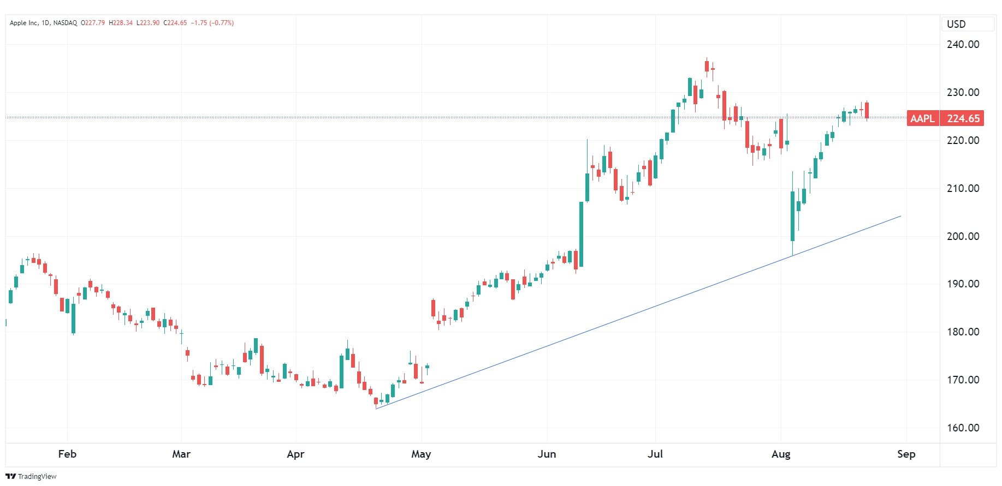The height and width of the screenshot is (486, 1002).
Task: Click the 230.00 price axis label
Action: [963, 92]
